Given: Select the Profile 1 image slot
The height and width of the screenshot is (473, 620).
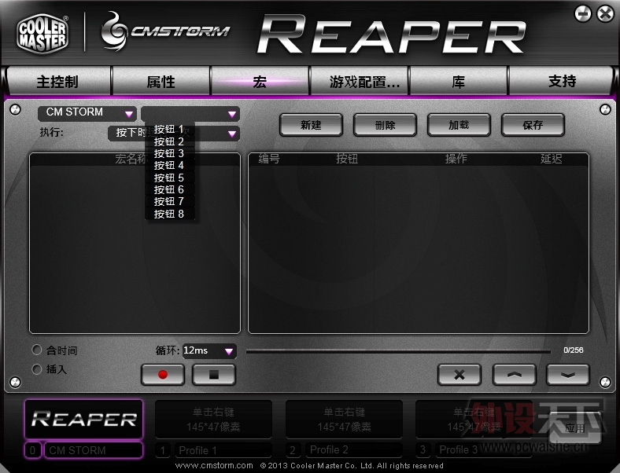Looking at the screenshot, I should click(213, 420).
